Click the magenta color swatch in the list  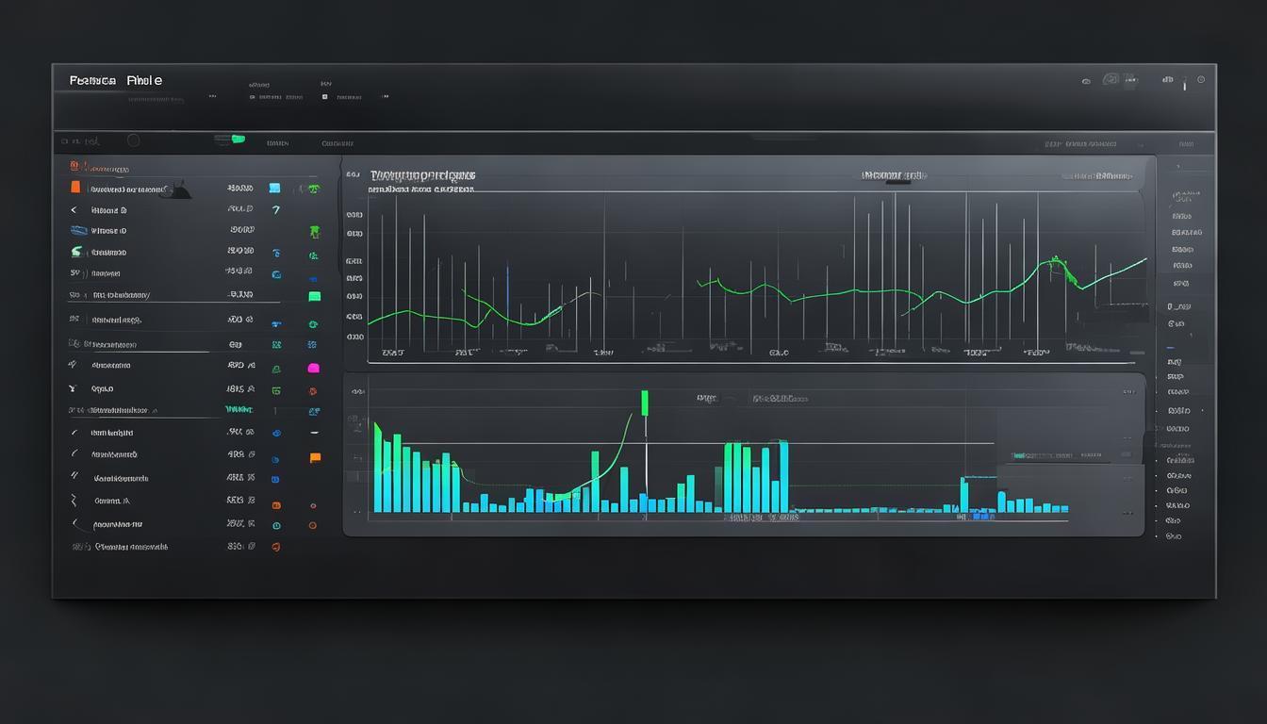[x=314, y=368]
